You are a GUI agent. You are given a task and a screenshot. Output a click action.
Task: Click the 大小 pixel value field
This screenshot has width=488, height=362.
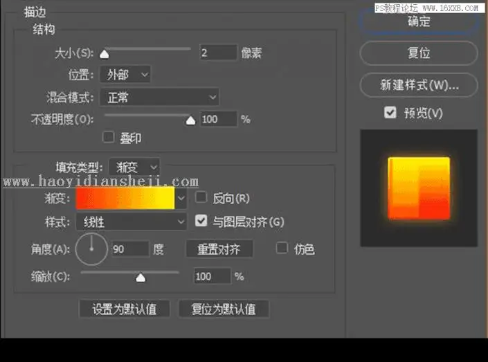[x=218, y=53]
